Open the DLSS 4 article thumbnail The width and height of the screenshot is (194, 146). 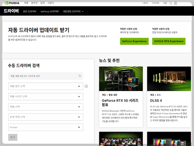[x=169, y=79]
